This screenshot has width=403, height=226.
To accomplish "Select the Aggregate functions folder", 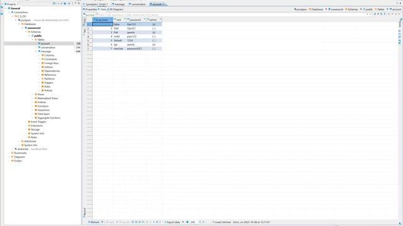I will point(49,118).
